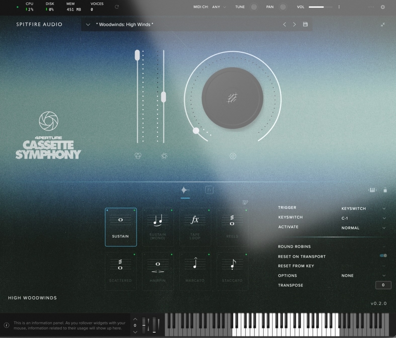Click the VOL slider bar
Image resolution: width=396 pixels, height=338 pixels.
321,7
